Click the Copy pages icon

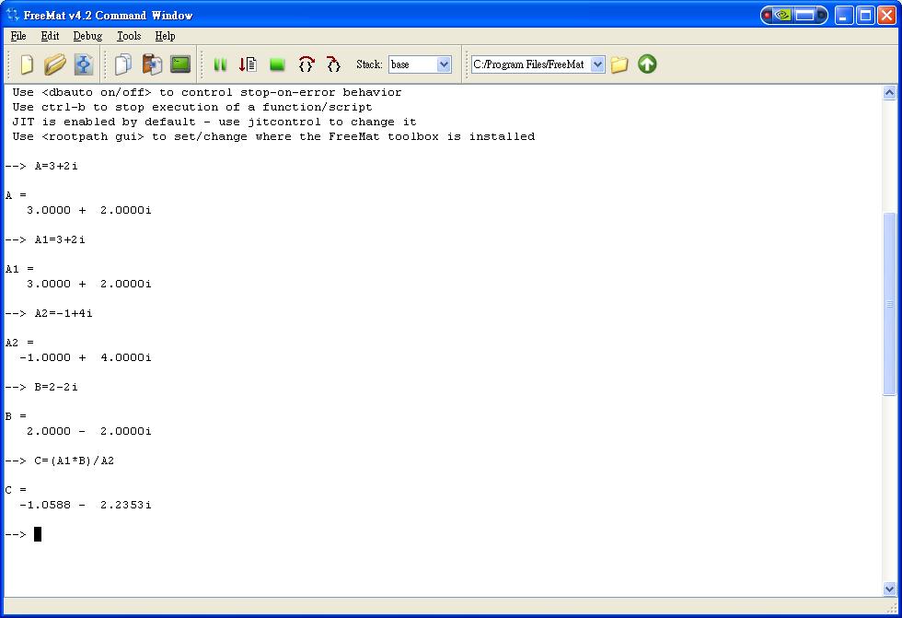123,64
